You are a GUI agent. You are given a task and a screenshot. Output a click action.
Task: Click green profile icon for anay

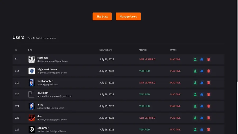coord(195,106)
